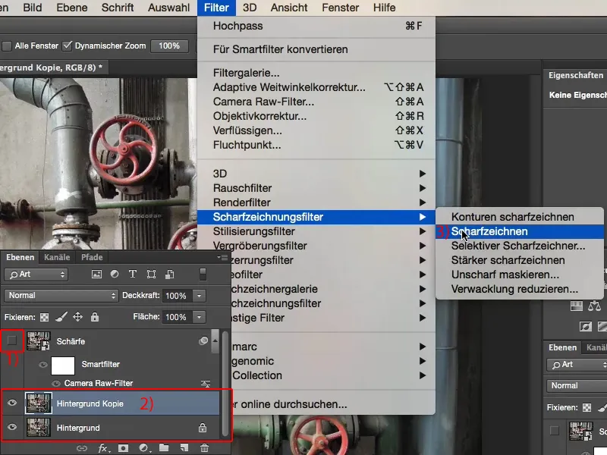Expand the Renderfilter submenu
This screenshot has height=455, width=607.
pos(316,202)
